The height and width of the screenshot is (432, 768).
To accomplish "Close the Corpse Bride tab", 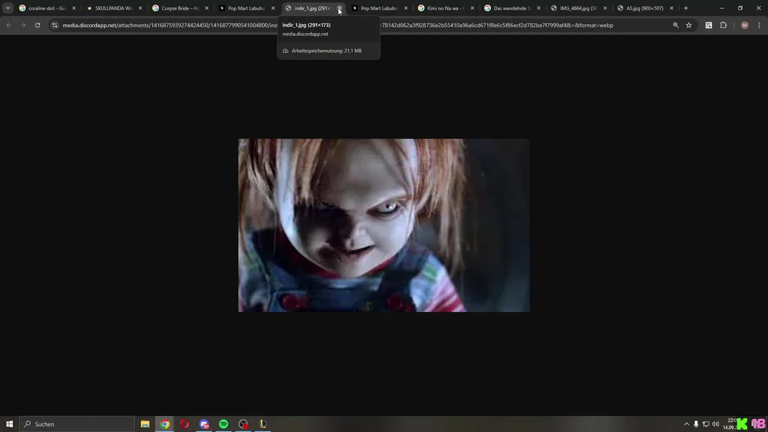I will [x=207, y=8].
